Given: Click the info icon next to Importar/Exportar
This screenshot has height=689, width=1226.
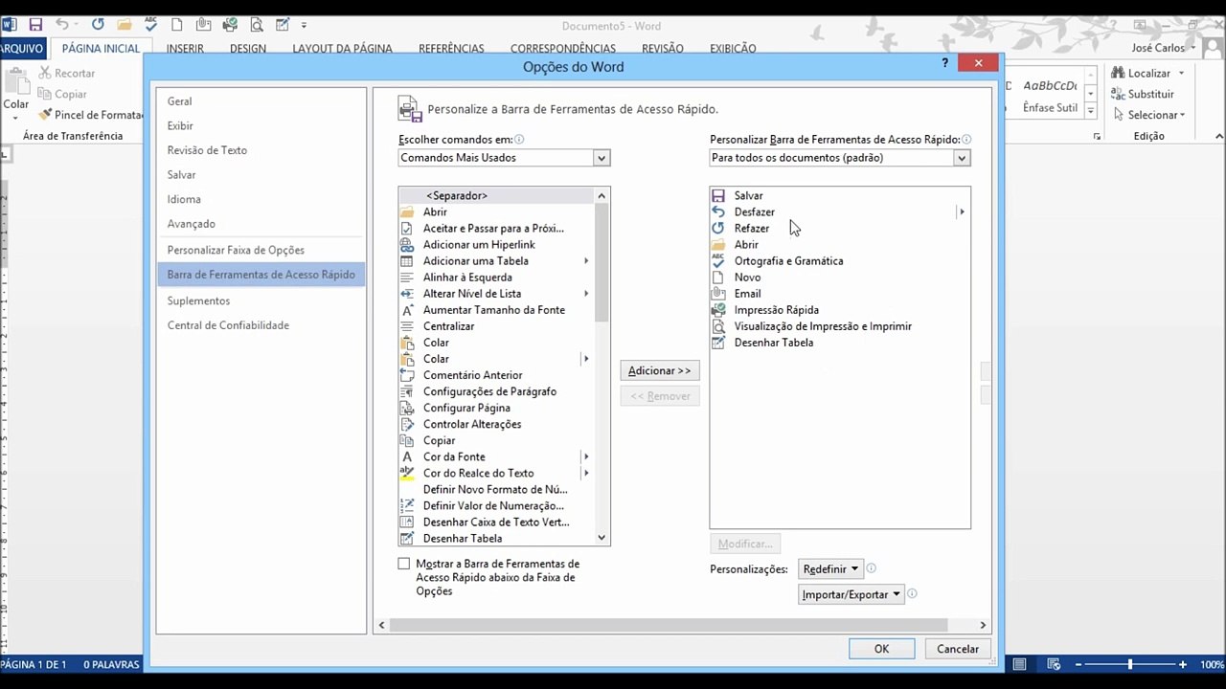Looking at the screenshot, I should point(912,593).
